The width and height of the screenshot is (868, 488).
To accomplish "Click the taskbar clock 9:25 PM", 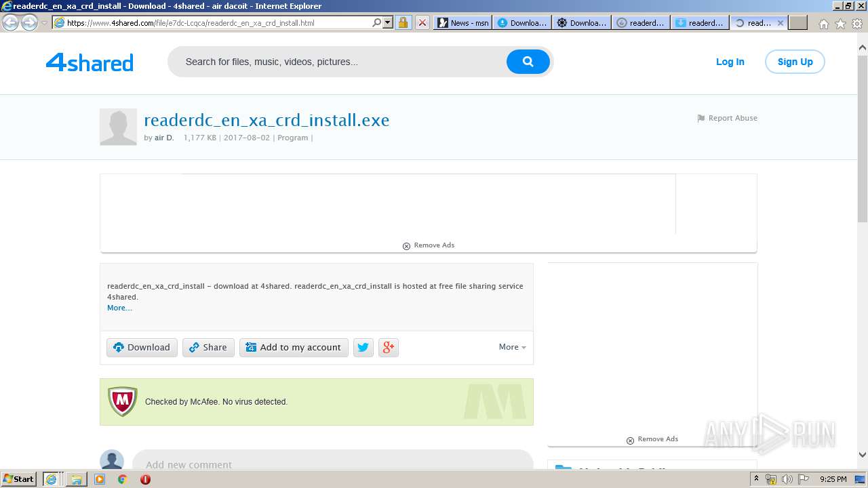I will (833, 479).
